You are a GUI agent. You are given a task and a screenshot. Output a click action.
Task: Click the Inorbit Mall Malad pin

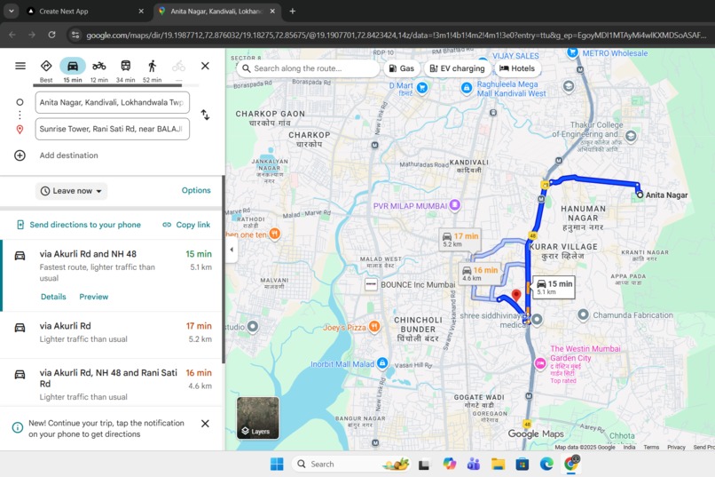pos(382,363)
